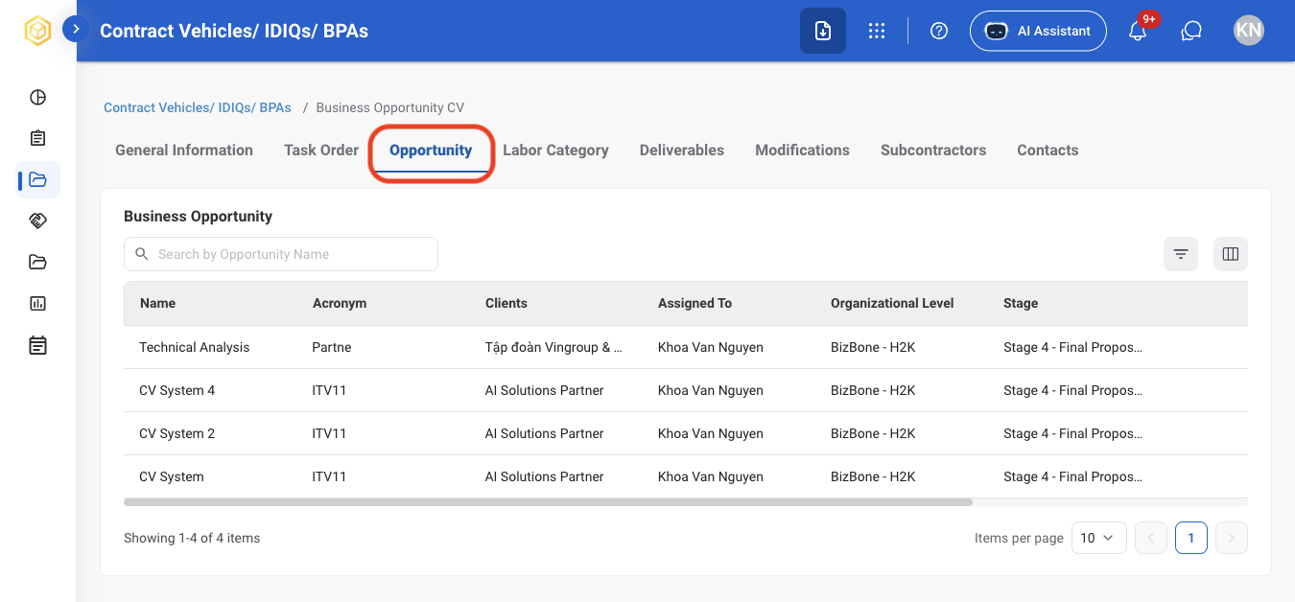Open the notifications bell
The width and height of the screenshot is (1295, 602).
point(1138,31)
